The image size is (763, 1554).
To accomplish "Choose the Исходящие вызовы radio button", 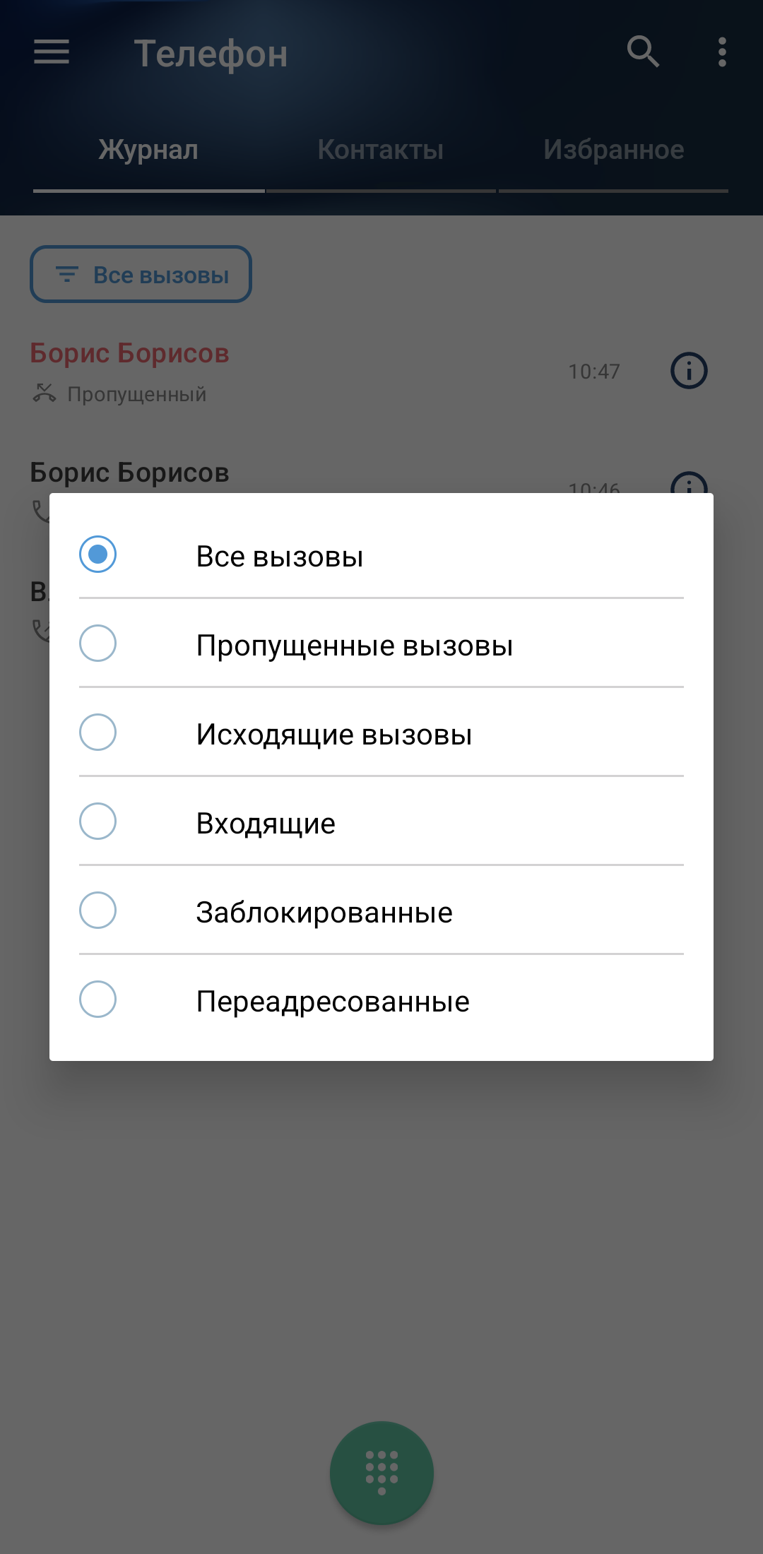I will click(98, 732).
